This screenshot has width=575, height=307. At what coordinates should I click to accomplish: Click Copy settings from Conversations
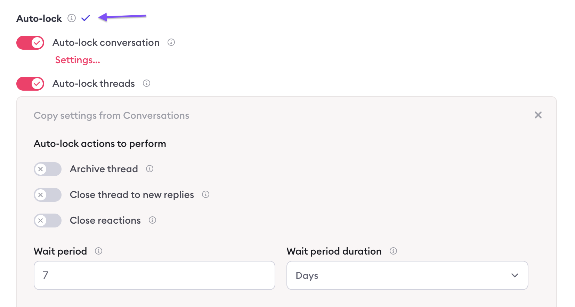tap(111, 115)
